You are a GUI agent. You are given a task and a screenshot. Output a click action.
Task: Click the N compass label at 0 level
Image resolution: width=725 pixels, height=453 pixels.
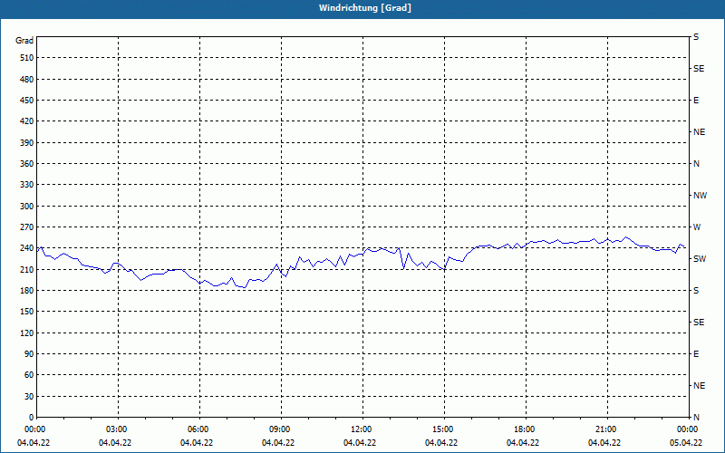[x=696, y=418]
